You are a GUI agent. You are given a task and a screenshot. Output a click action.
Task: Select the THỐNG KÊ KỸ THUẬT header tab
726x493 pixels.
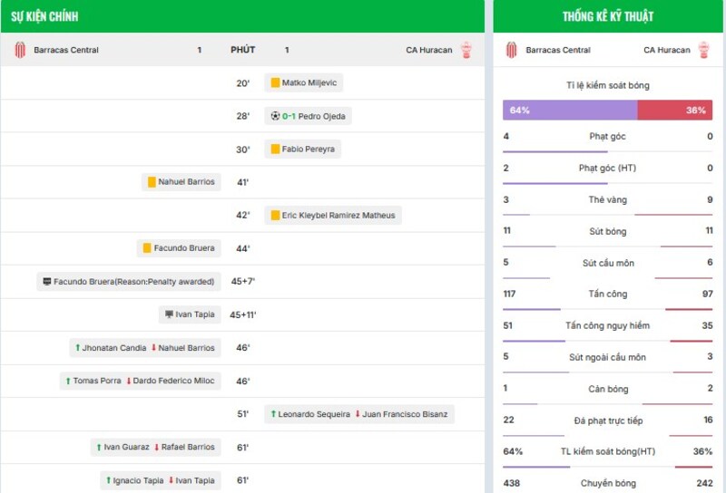tap(608, 16)
